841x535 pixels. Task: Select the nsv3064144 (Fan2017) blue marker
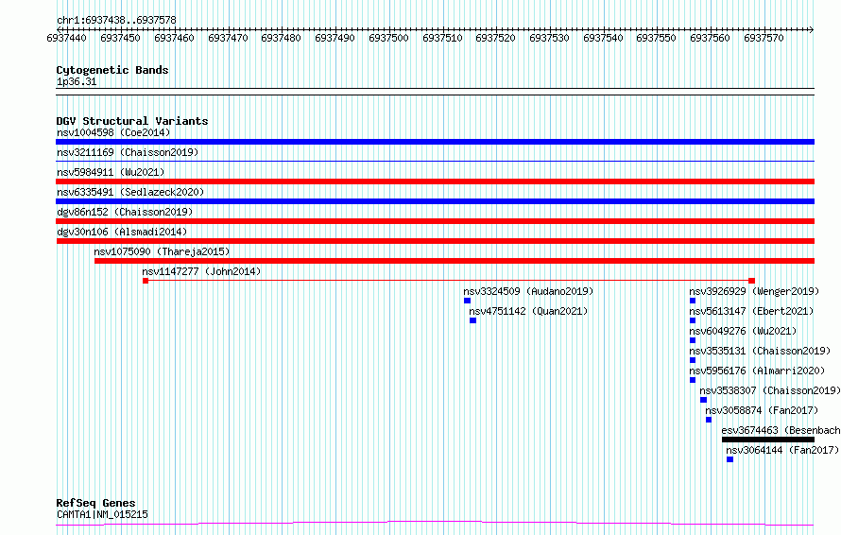point(730,459)
